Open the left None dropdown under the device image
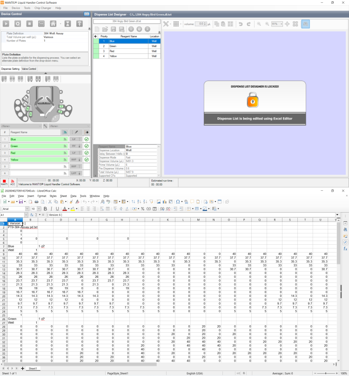The image size is (349, 376). pos(21,126)
